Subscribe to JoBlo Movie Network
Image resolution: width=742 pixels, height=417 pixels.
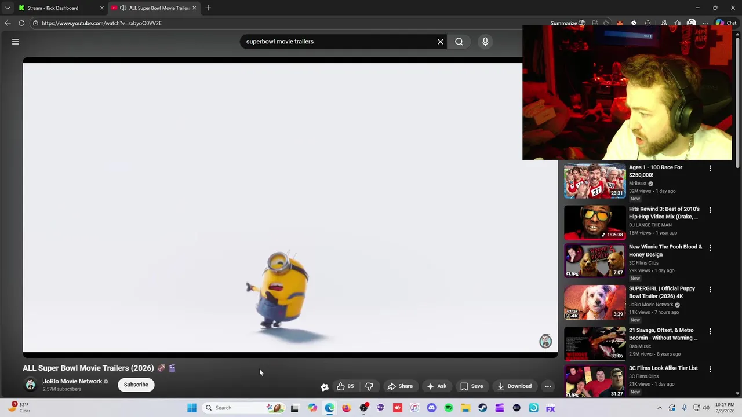[136, 385]
